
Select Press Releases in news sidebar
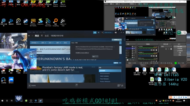click(104, 79)
